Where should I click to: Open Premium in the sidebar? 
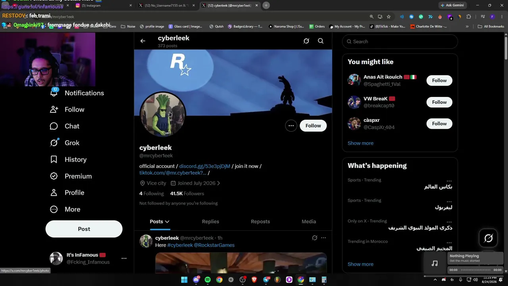coord(71,176)
